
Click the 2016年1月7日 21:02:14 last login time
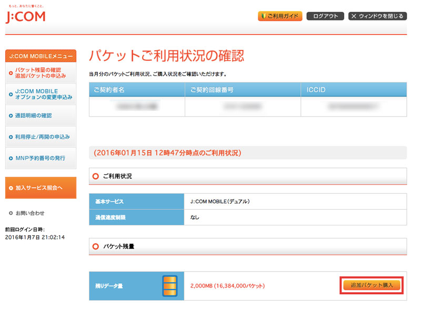pyautogui.click(x=35, y=237)
